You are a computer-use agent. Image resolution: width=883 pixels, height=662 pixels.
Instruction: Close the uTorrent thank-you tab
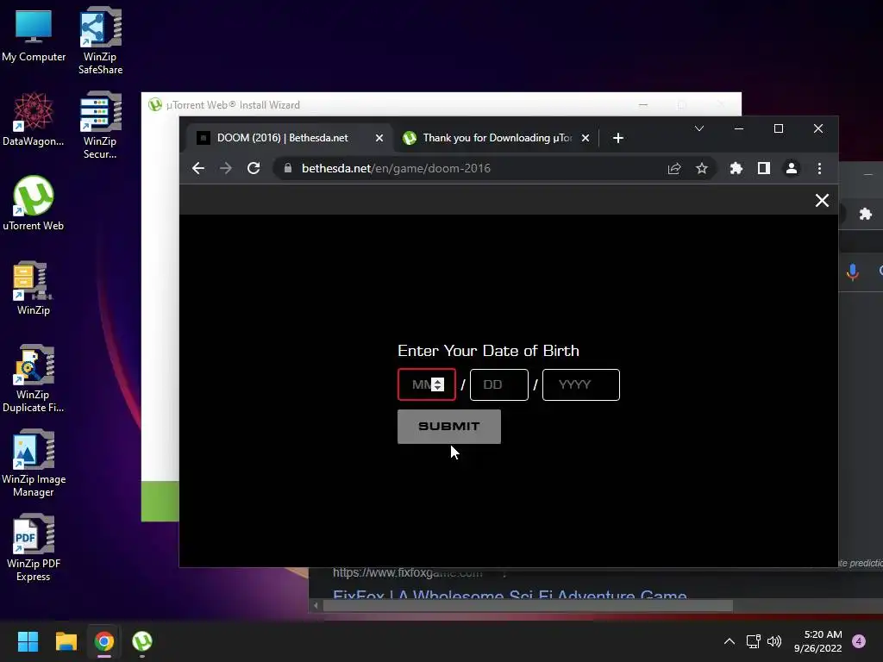pyautogui.click(x=586, y=138)
